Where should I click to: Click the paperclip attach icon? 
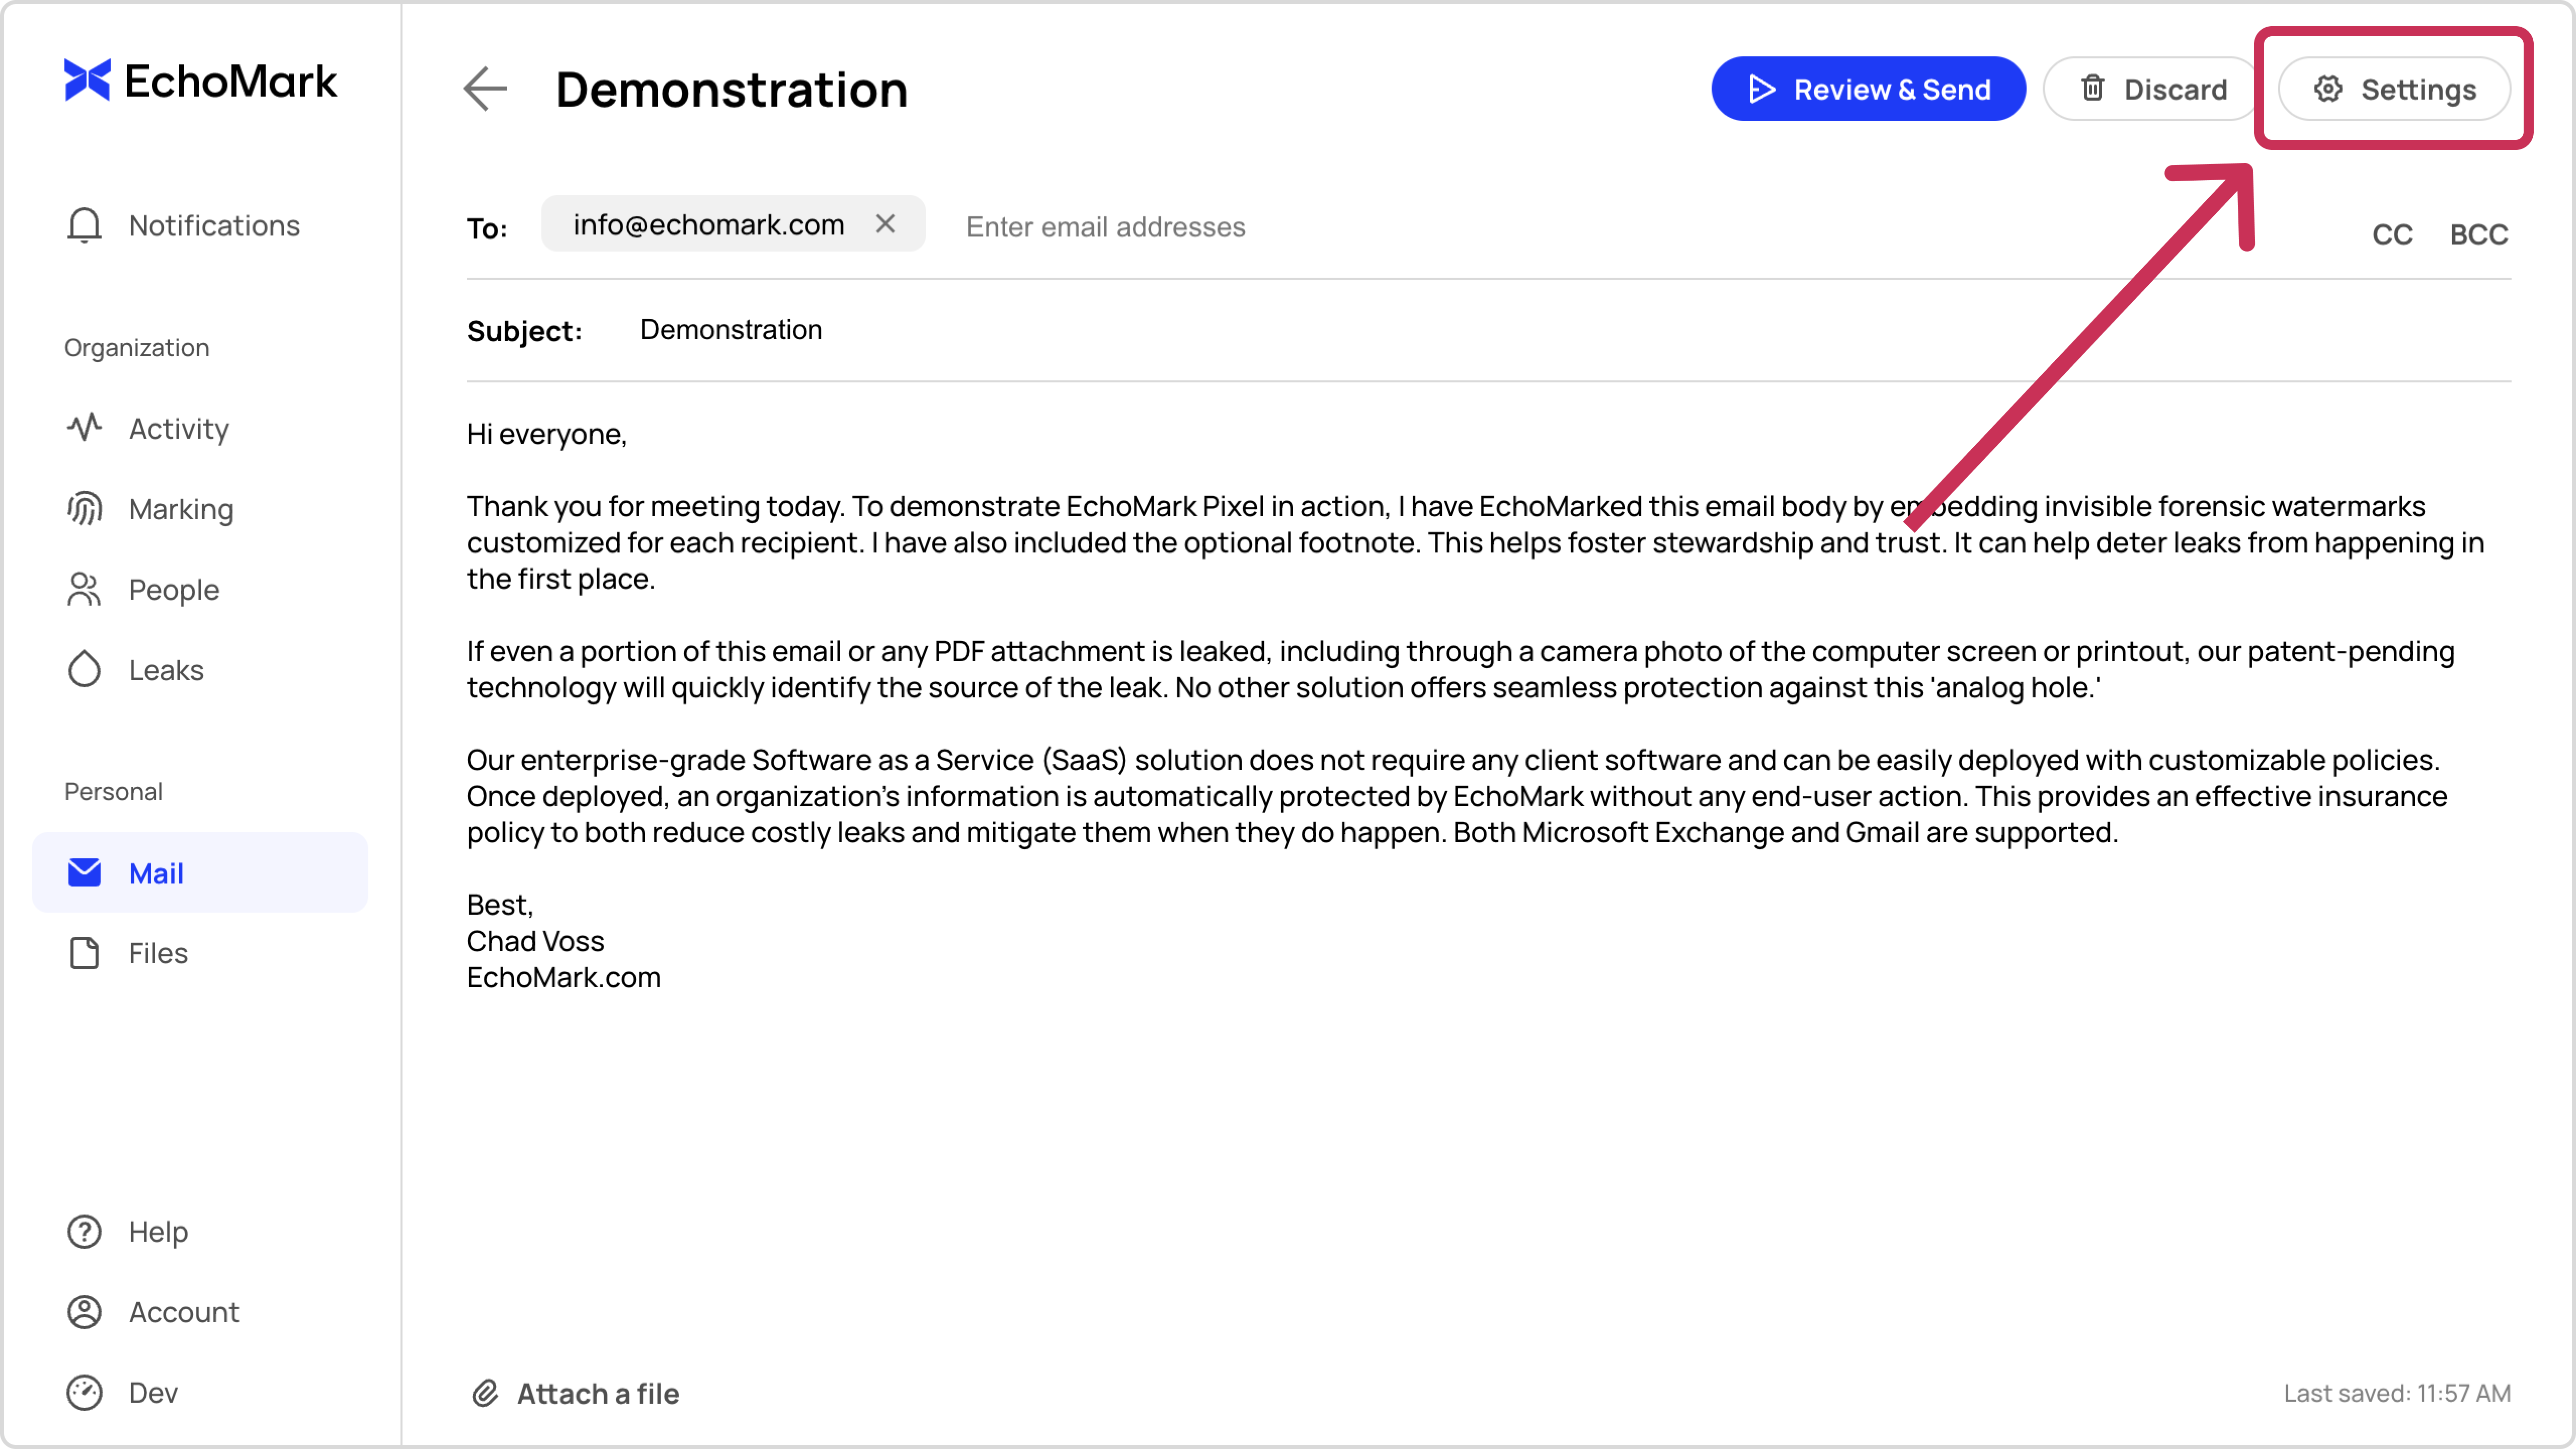[x=485, y=1394]
